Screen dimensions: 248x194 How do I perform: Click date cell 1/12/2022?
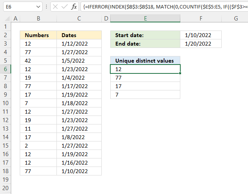[79, 44]
